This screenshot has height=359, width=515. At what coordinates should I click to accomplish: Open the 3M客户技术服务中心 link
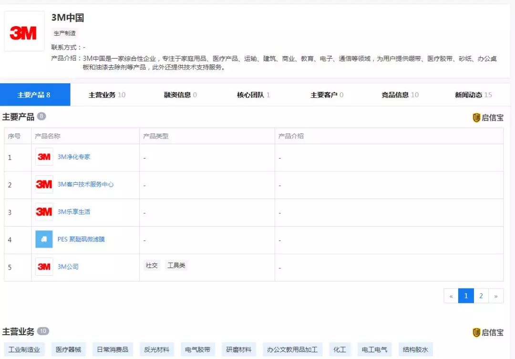click(x=86, y=184)
